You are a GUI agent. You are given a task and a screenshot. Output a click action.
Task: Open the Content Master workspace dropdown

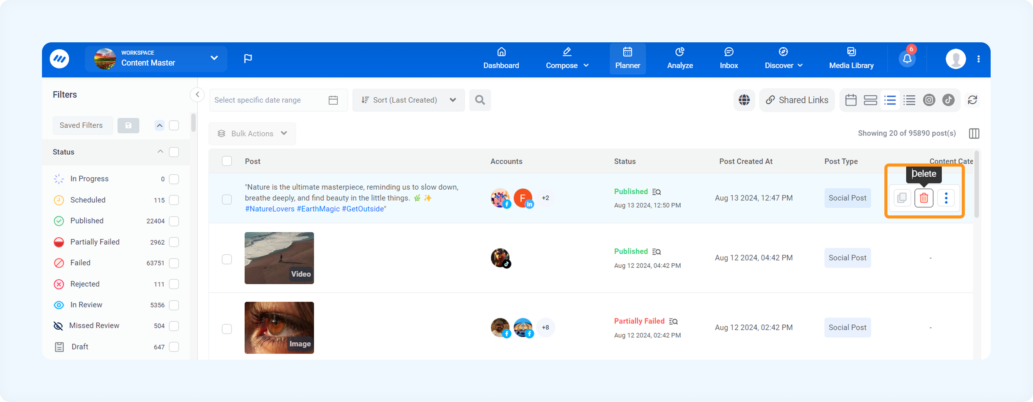(x=156, y=59)
